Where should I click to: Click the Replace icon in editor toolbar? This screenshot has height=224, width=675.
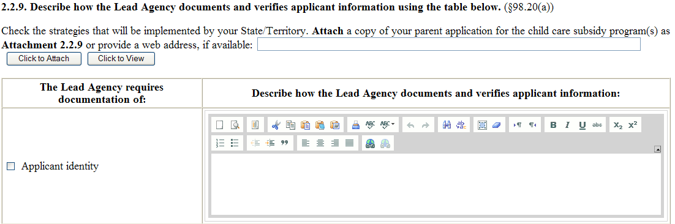click(461, 125)
